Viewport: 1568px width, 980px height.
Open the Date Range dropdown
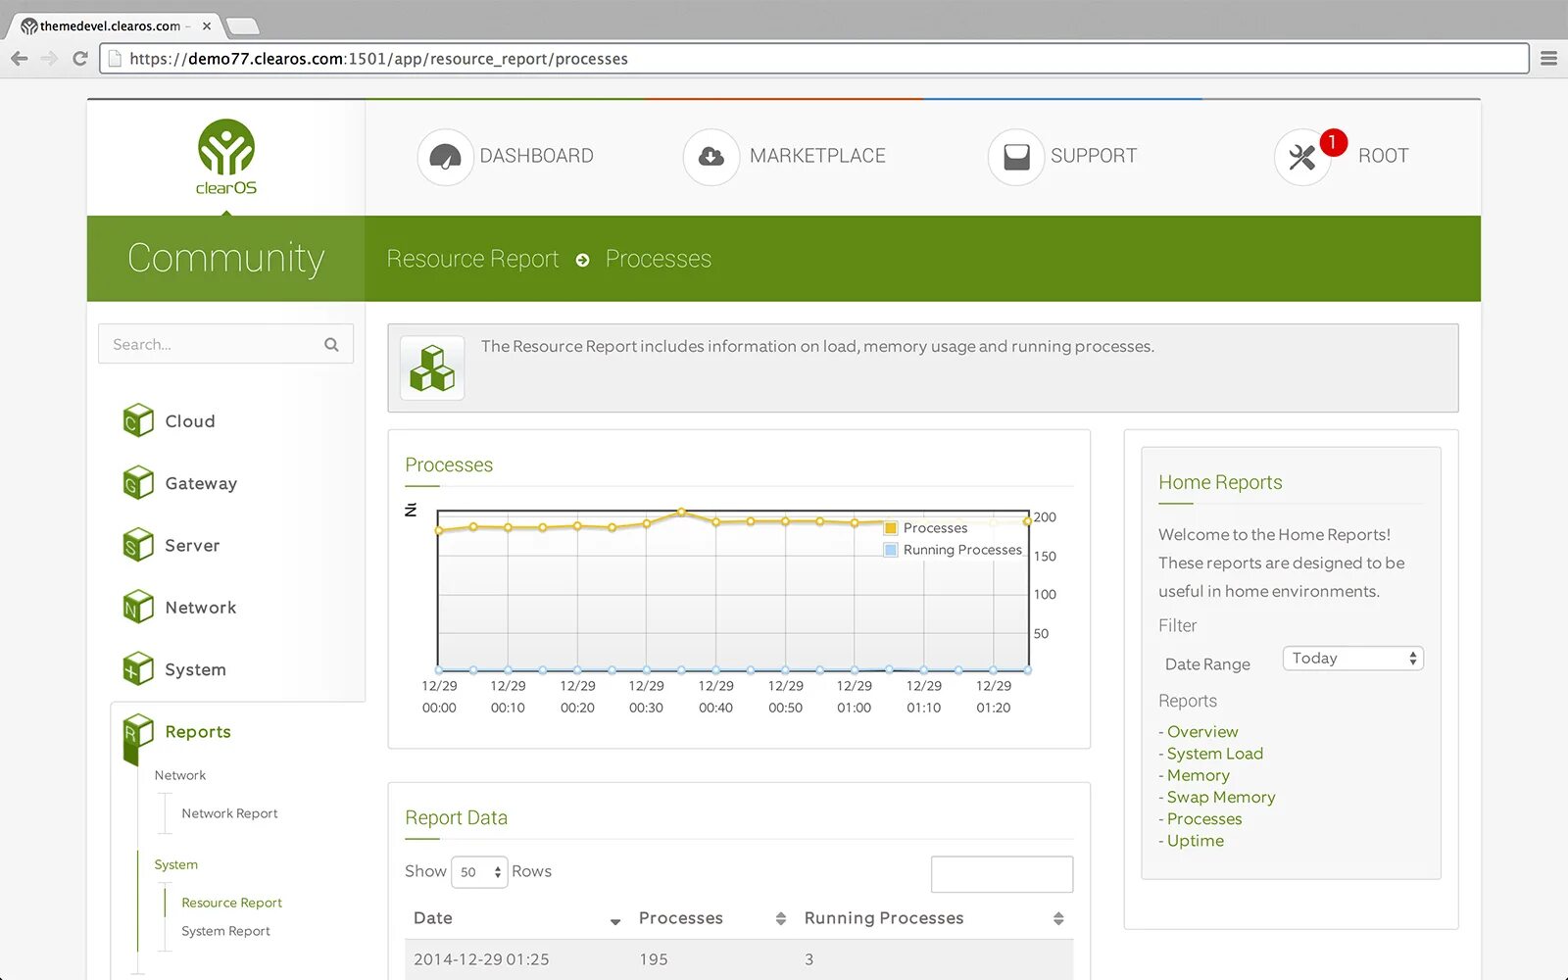tap(1352, 659)
